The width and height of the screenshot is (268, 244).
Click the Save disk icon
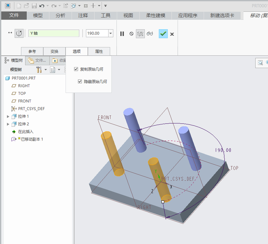(x=34, y=6)
